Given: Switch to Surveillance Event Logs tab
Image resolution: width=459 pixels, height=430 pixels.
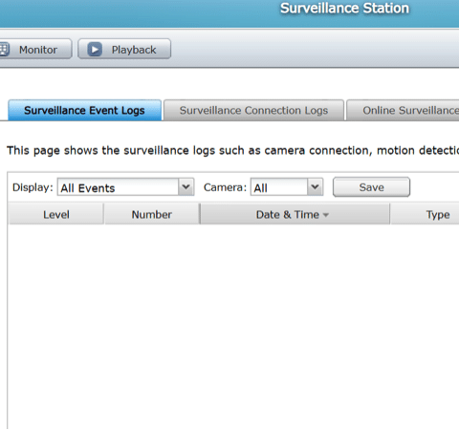Looking at the screenshot, I should pos(85,110).
